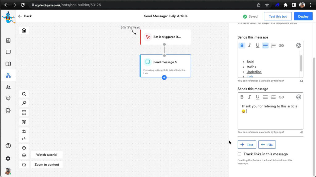Screen dimensions: 316x177
Task: Click the canvas search magnifier icon
Action: (x=24, y=94)
